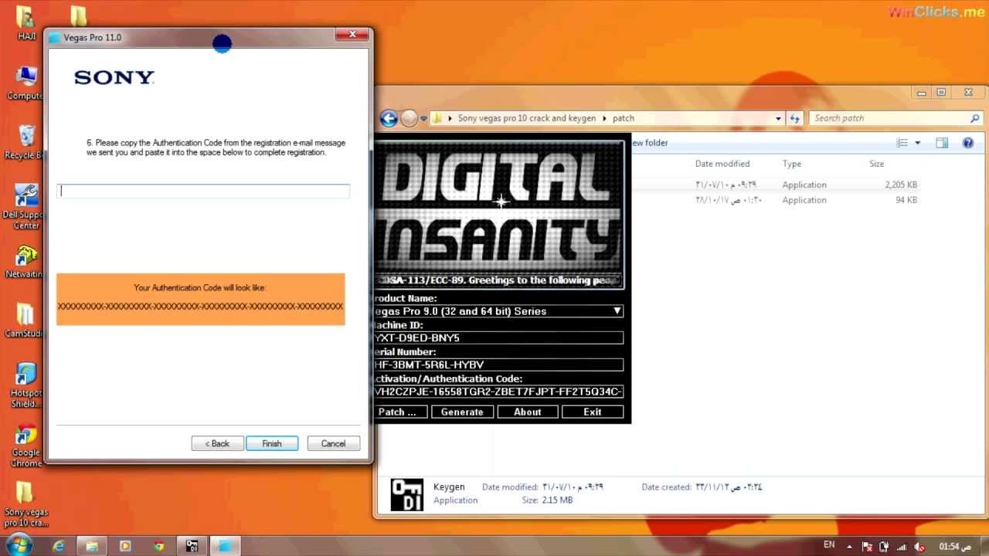Click the Finish button in Vegas Pro
Screen dimensions: 989x556
click(x=272, y=443)
